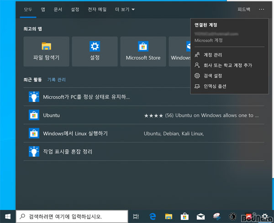Click the Ubuntu star rating description text

(x=201, y=115)
